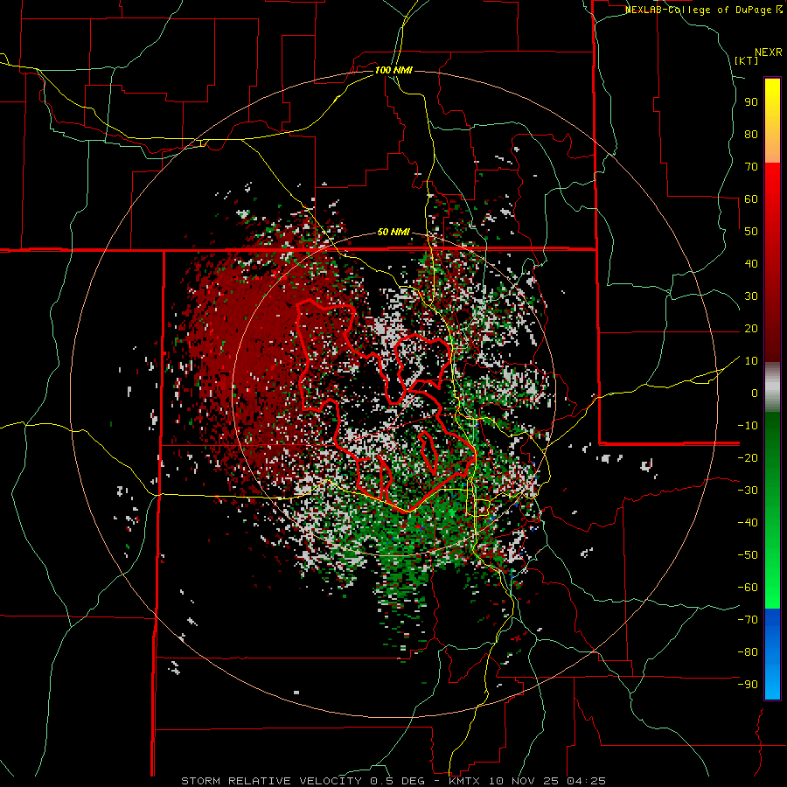Click the -60 value on velocity scale
This screenshot has height=787, width=787.
[748, 588]
